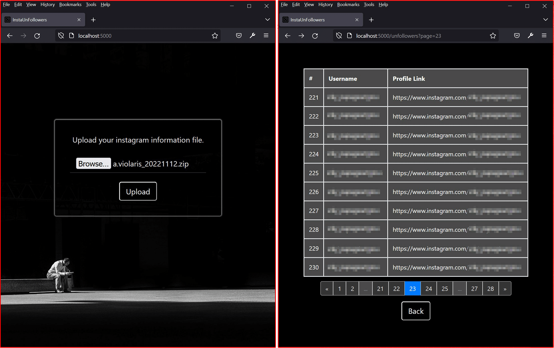This screenshot has width=554, height=348.
Task: Click tracking protection shield in right address bar
Action: pyautogui.click(x=339, y=36)
